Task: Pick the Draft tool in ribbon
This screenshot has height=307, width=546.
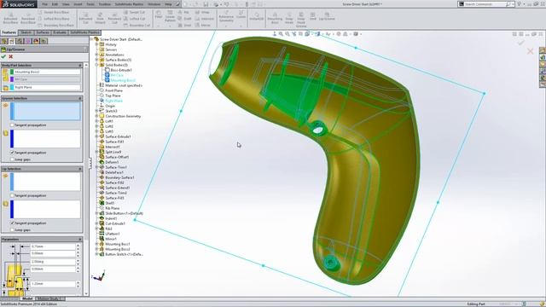Action: [x=185, y=19]
